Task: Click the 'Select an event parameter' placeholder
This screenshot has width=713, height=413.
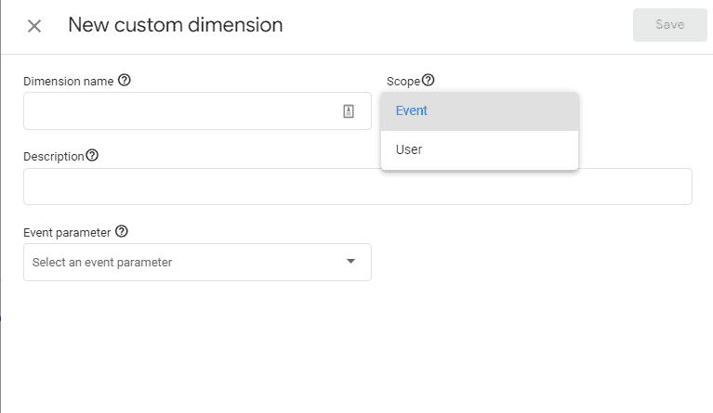Action: [102, 263]
